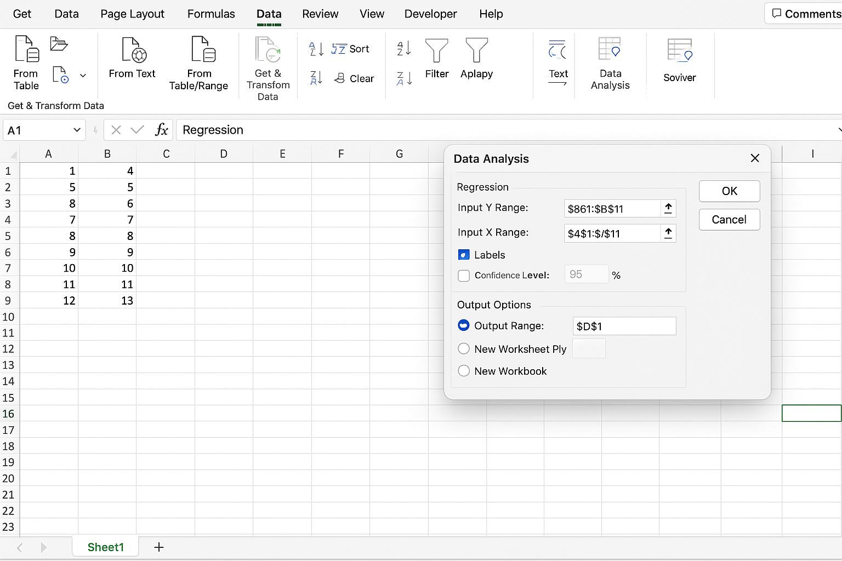
Task: Select all cells using corner triangle
Action: click(x=13, y=156)
